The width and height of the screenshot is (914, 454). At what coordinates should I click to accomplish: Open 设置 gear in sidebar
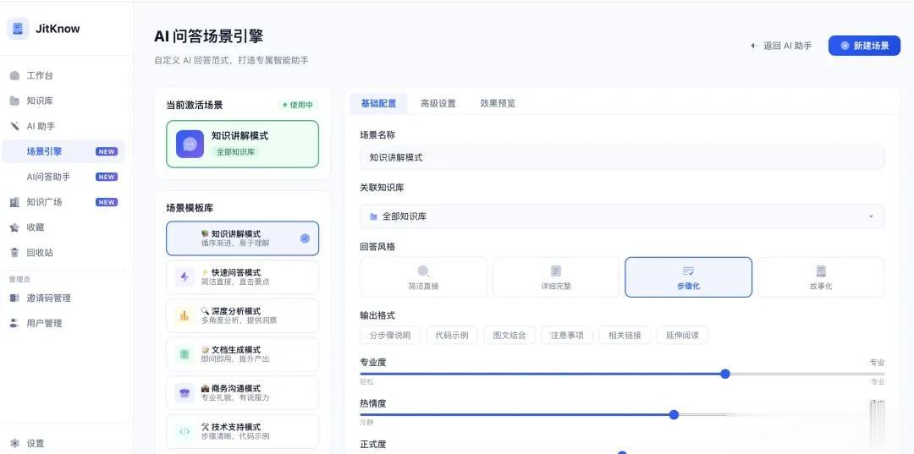tap(14, 443)
